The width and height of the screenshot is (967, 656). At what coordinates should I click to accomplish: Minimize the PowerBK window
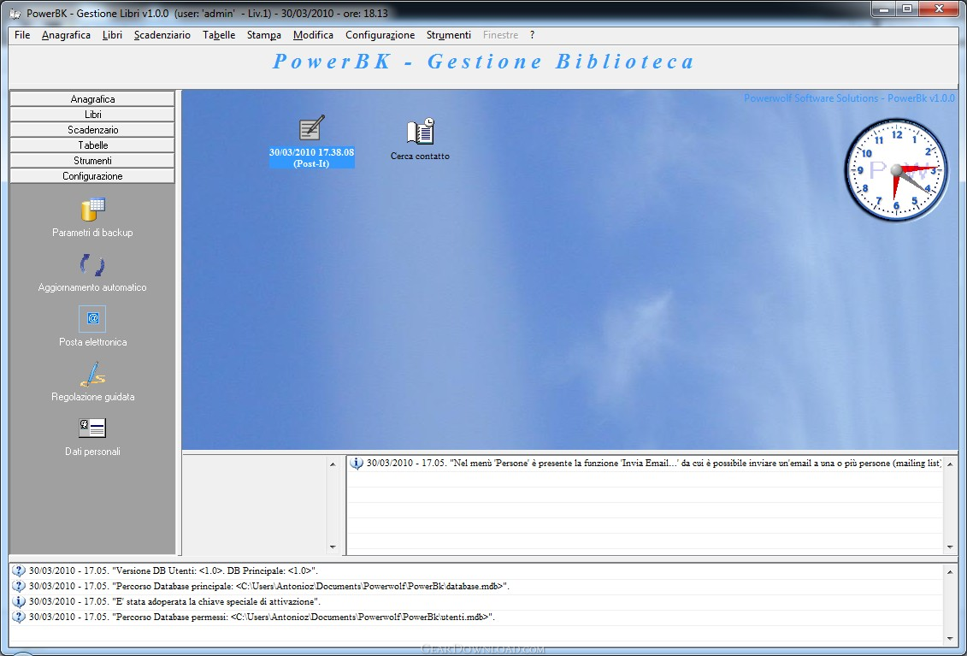click(x=884, y=9)
